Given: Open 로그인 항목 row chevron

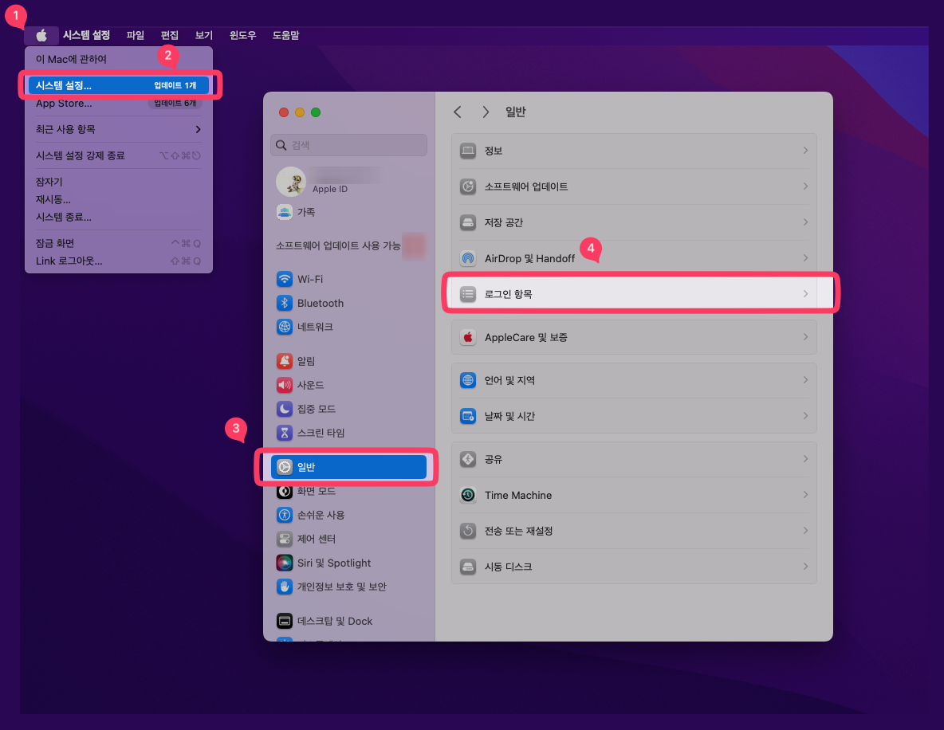Looking at the screenshot, I should point(805,294).
